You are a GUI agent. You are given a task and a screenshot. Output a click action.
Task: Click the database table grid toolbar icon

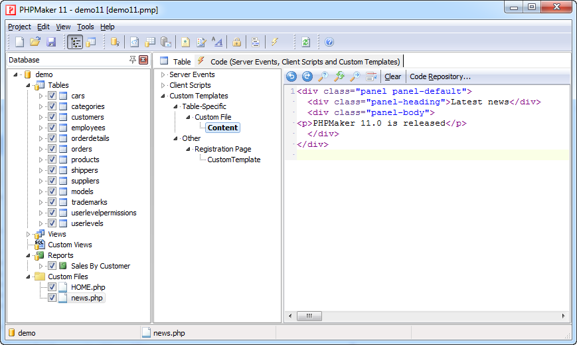[x=150, y=42]
